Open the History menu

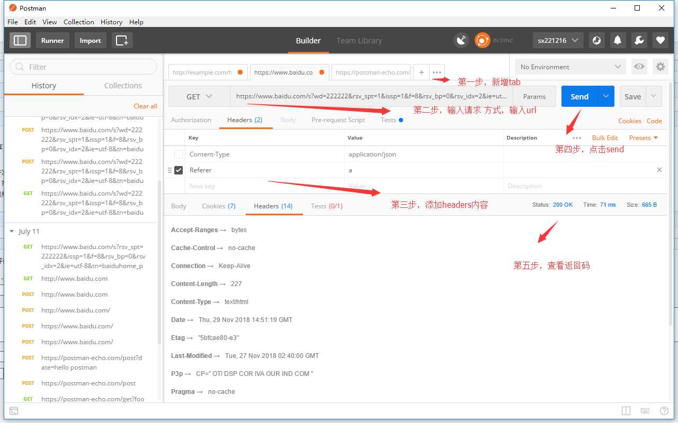pyautogui.click(x=111, y=22)
